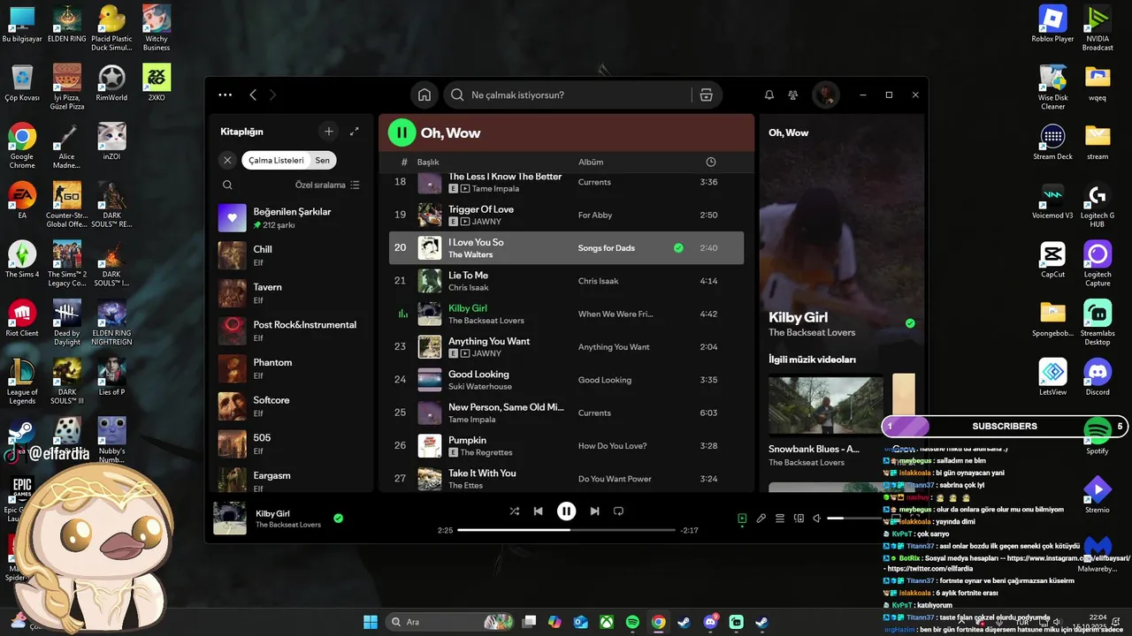Click the 'Suki Waterhouse' artist link
This screenshot has width=1132, height=636.
tap(480, 387)
